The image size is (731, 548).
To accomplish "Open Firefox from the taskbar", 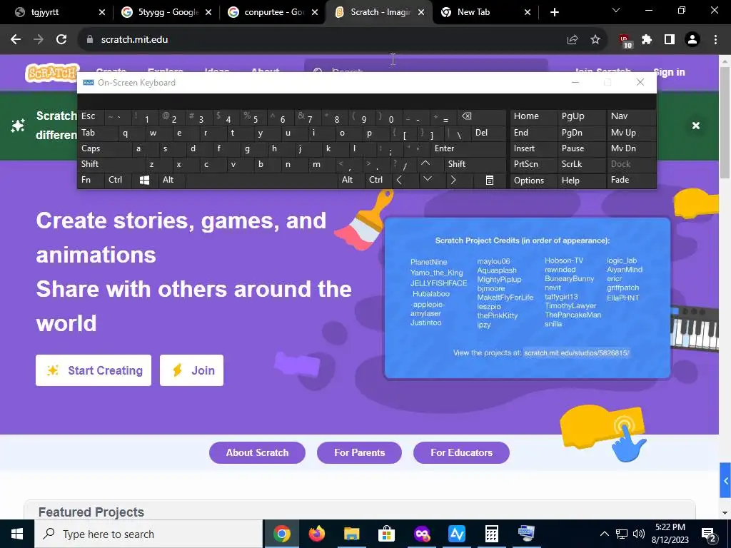I will point(316,534).
